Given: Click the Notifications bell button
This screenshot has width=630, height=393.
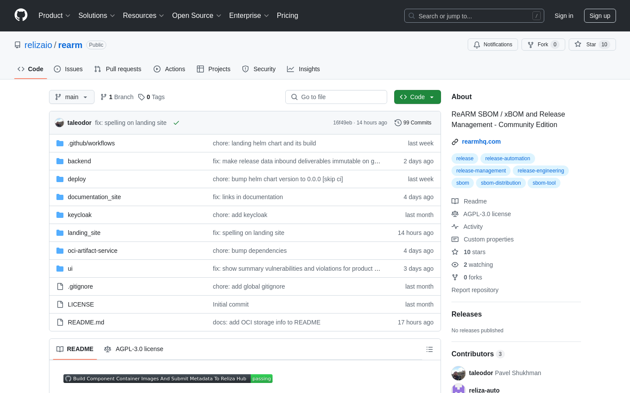Looking at the screenshot, I should click(493, 45).
